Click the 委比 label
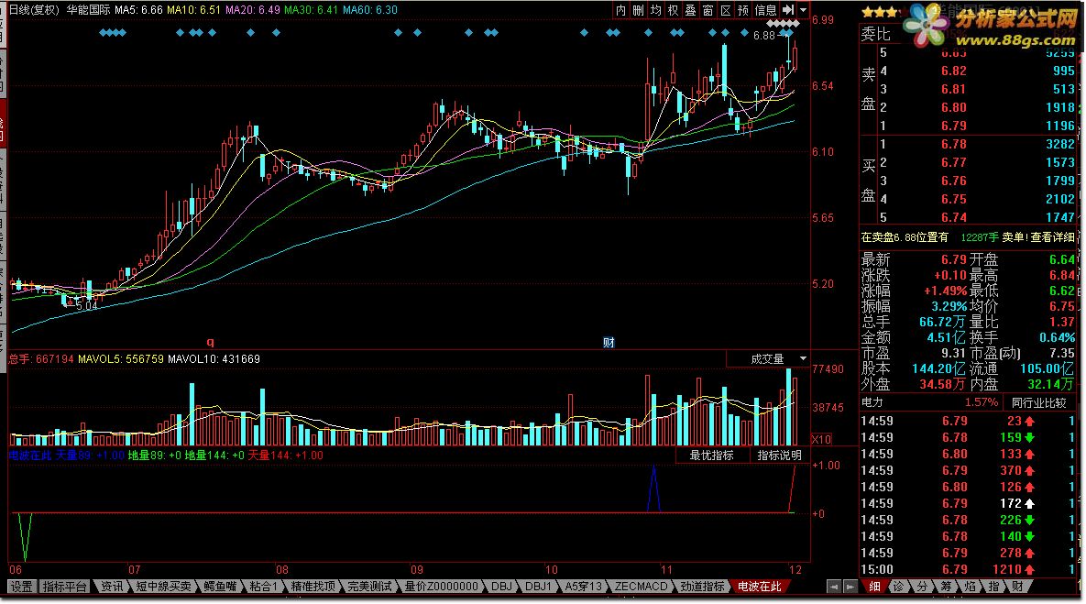 click(x=875, y=34)
